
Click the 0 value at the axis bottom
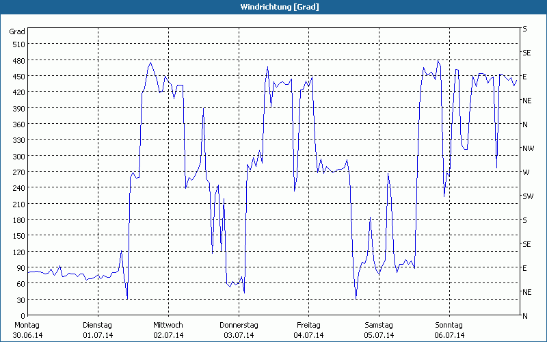point(23,316)
